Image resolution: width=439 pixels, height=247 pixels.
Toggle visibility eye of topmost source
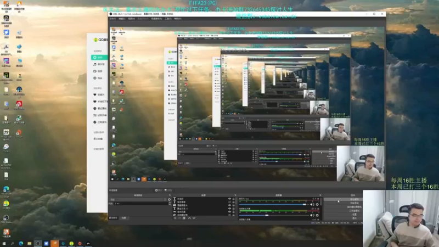(229, 199)
